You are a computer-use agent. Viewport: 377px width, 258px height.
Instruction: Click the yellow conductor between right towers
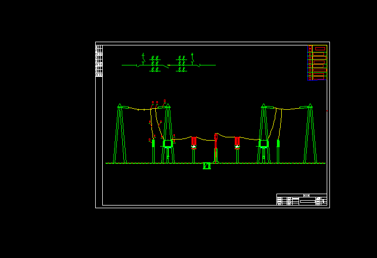point(287,108)
